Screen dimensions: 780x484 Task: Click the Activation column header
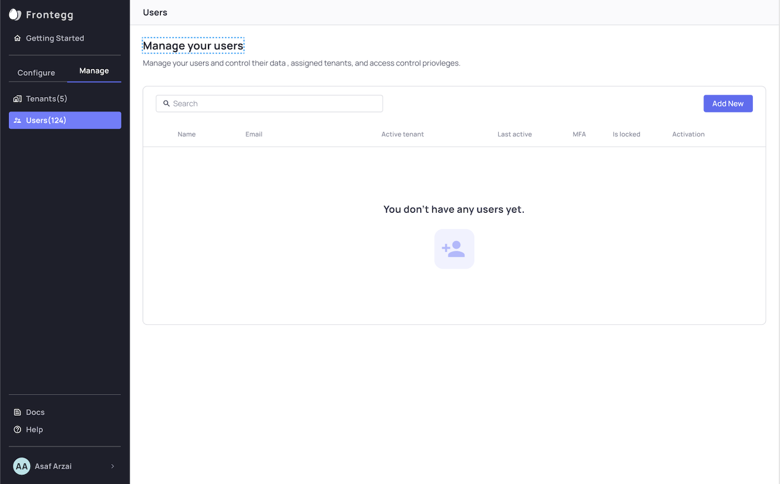pyautogui.click(x=688, y=134)
